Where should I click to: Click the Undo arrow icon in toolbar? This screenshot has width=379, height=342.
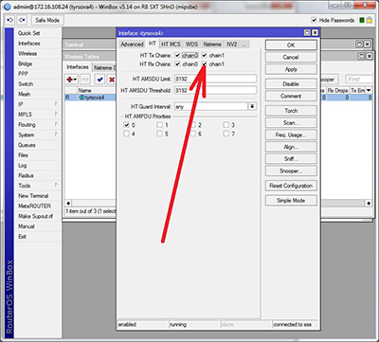9,20
